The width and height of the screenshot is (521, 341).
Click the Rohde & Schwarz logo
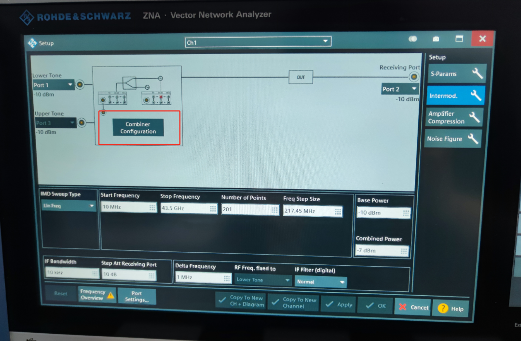[x=27, y=17]
